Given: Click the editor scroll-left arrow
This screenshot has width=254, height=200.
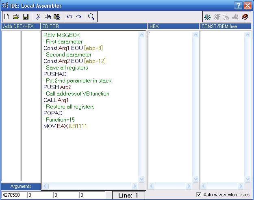Looking at the screenshot, I should click(45, 186).
